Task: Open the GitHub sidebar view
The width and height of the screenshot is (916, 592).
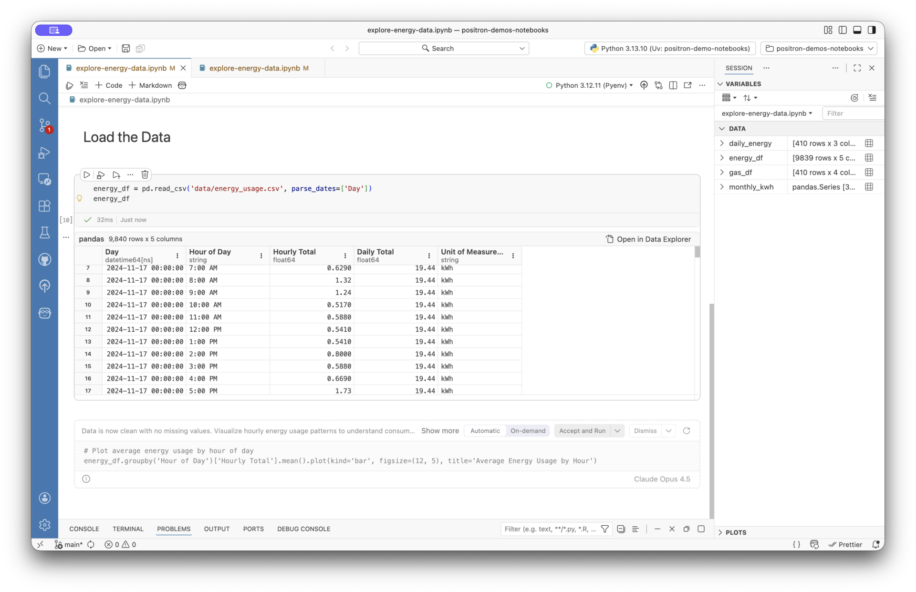Action: (x=44, y=259)
